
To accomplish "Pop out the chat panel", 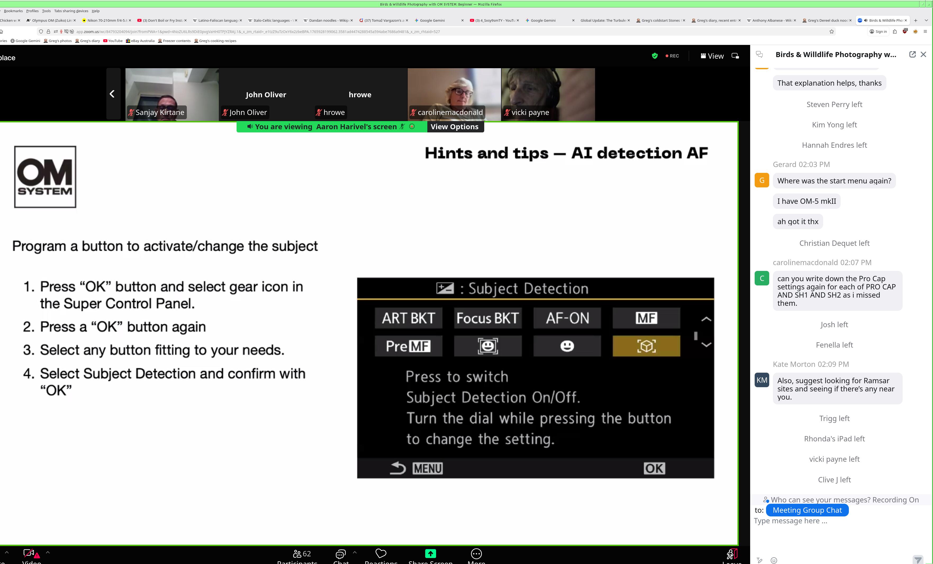I will [912, 54].
